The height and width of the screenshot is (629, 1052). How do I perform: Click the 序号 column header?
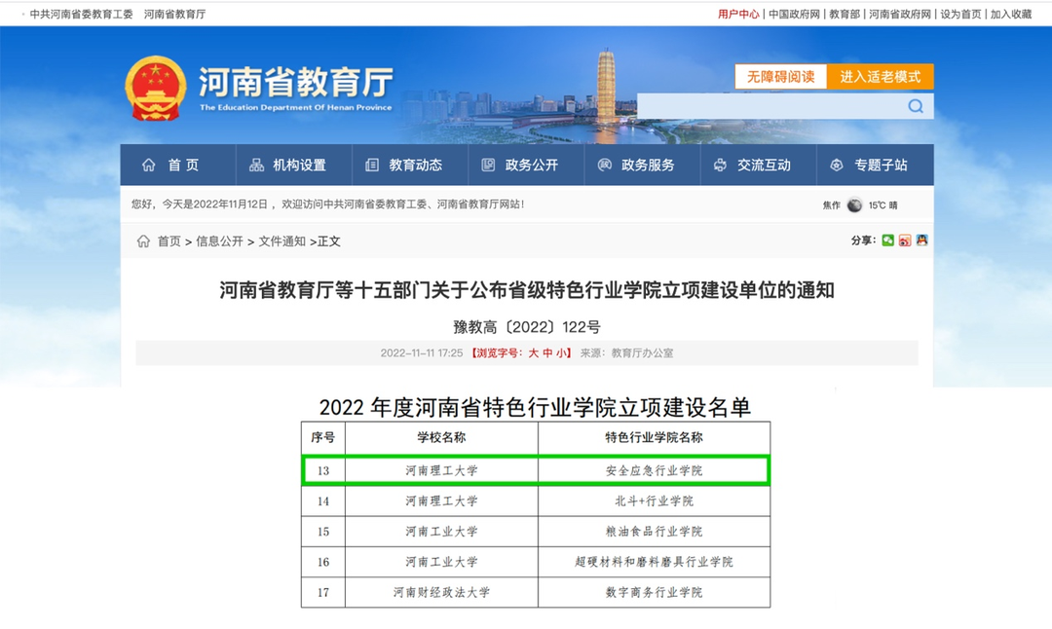pos(322,438)
